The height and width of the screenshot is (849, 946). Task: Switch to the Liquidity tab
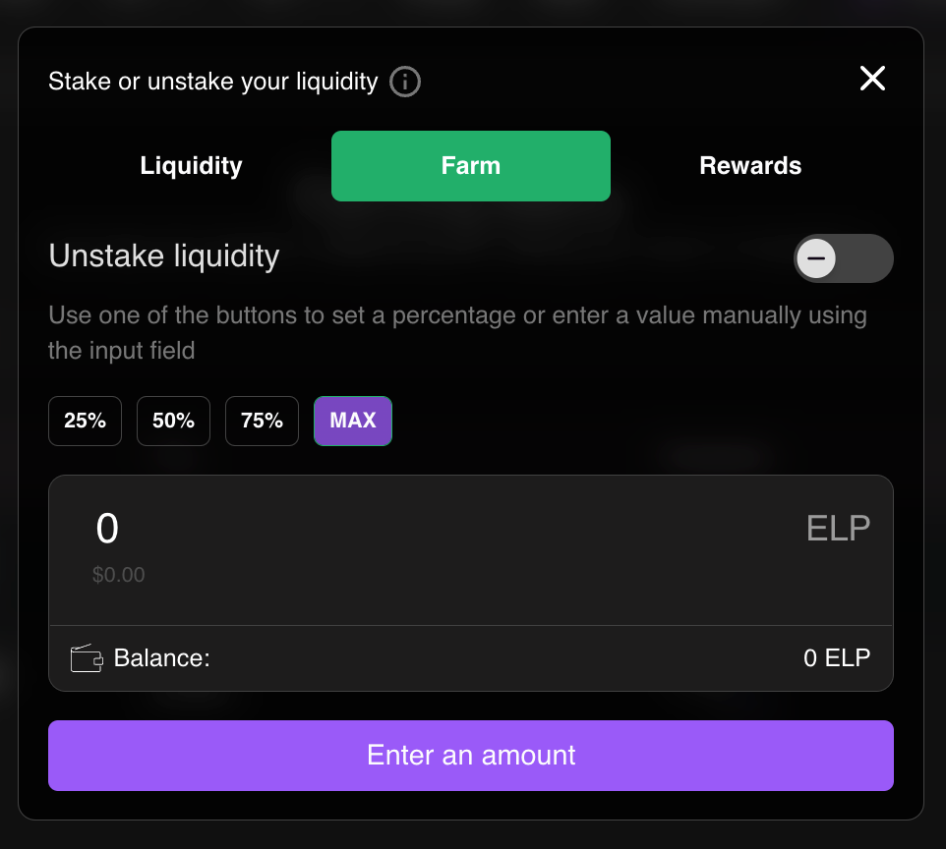pyautogui.click(x=191, y=166)
